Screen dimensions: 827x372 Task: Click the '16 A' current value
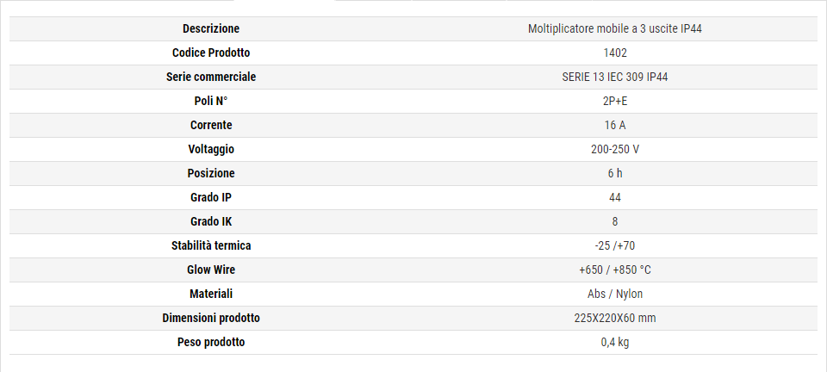point(615,126)
